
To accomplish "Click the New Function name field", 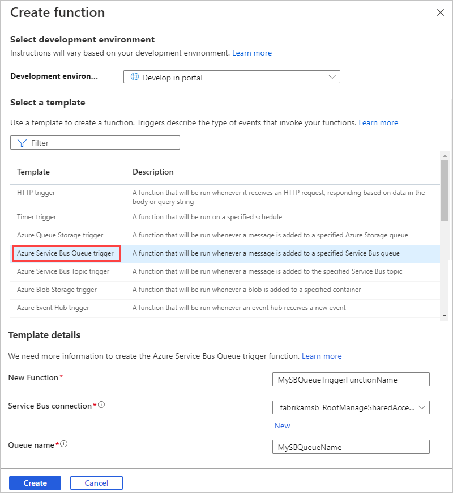I will point(351,380).
